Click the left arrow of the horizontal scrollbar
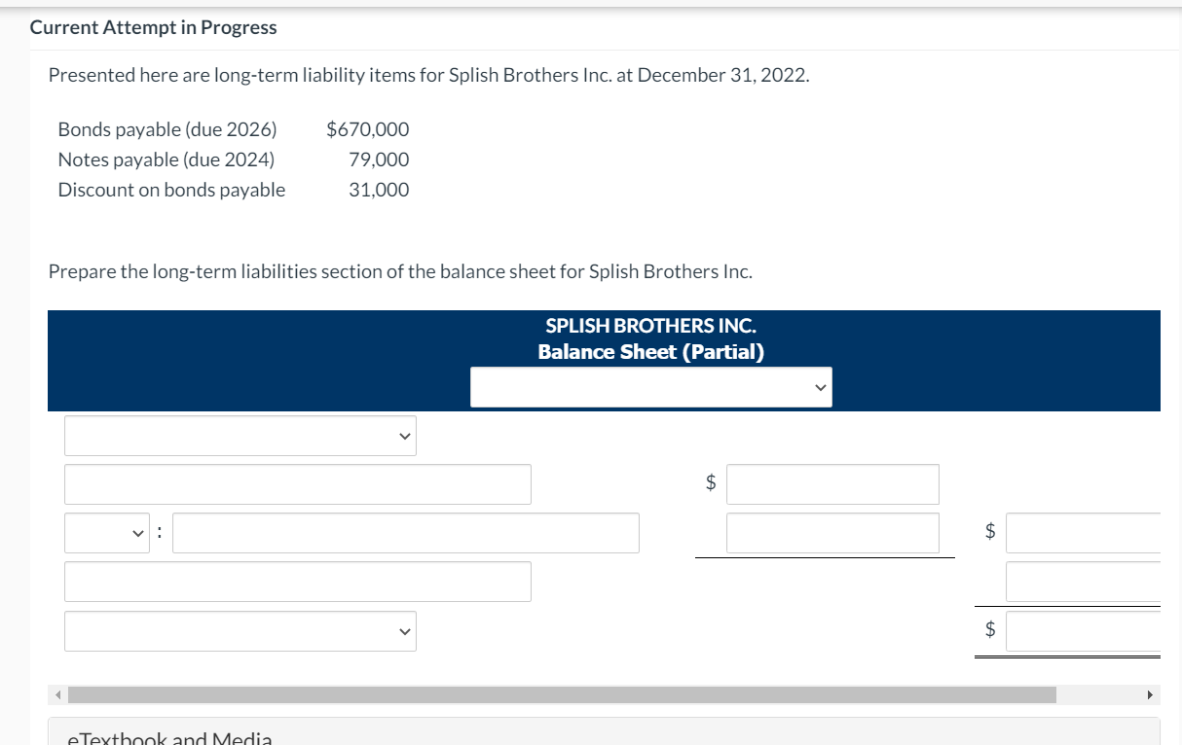Image resolution: width=1182 pixels, height=745 pixels. coord(57,694)
